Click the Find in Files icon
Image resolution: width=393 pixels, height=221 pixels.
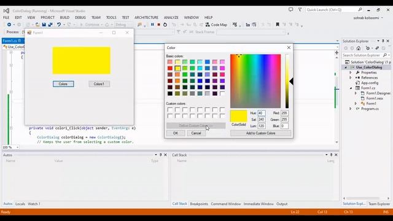(x=139, y=25)
